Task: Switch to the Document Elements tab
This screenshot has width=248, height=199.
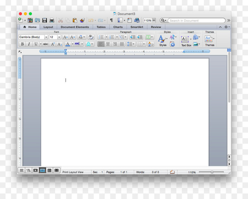Action: (x=75, y=27)
